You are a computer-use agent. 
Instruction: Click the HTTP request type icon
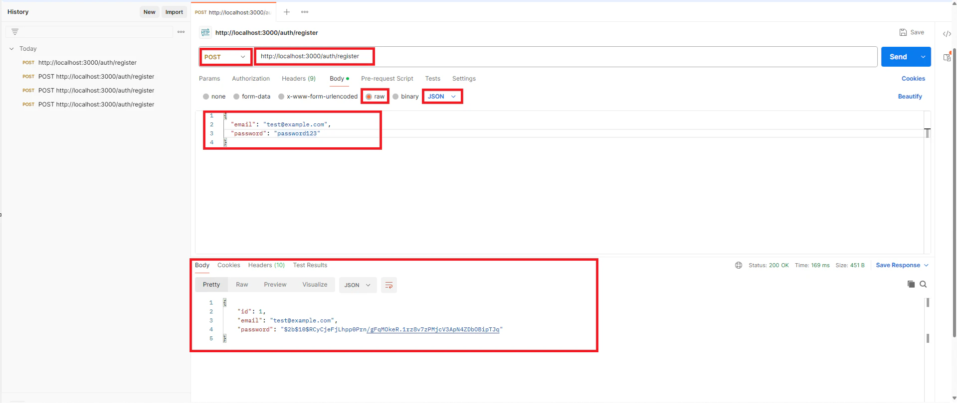click(x=205, y=32)
